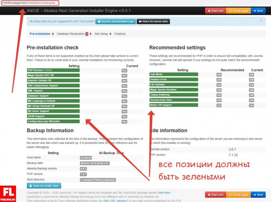
Task: Click the Yes badge for configuration.php Writeable
Action: click(x=124, y=122)
